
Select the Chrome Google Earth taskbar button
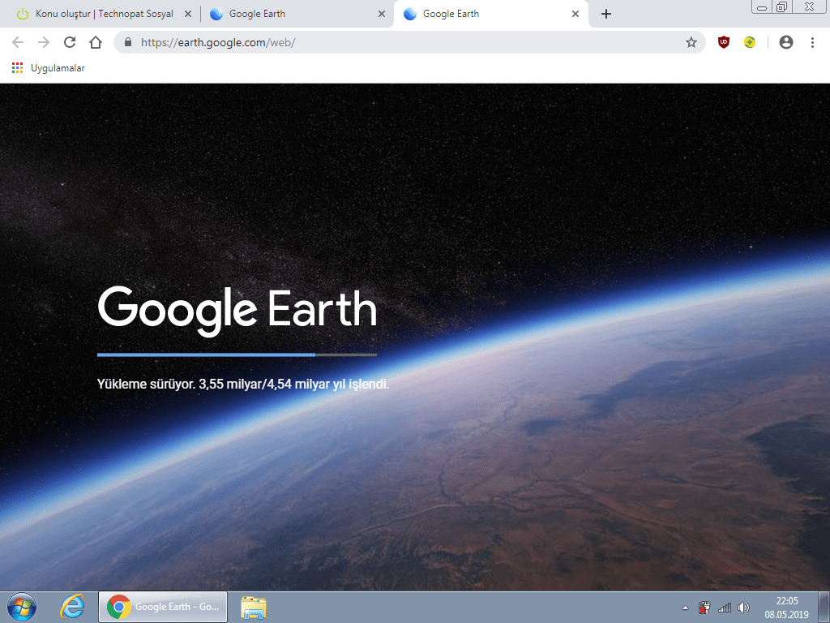click(163, 607)
